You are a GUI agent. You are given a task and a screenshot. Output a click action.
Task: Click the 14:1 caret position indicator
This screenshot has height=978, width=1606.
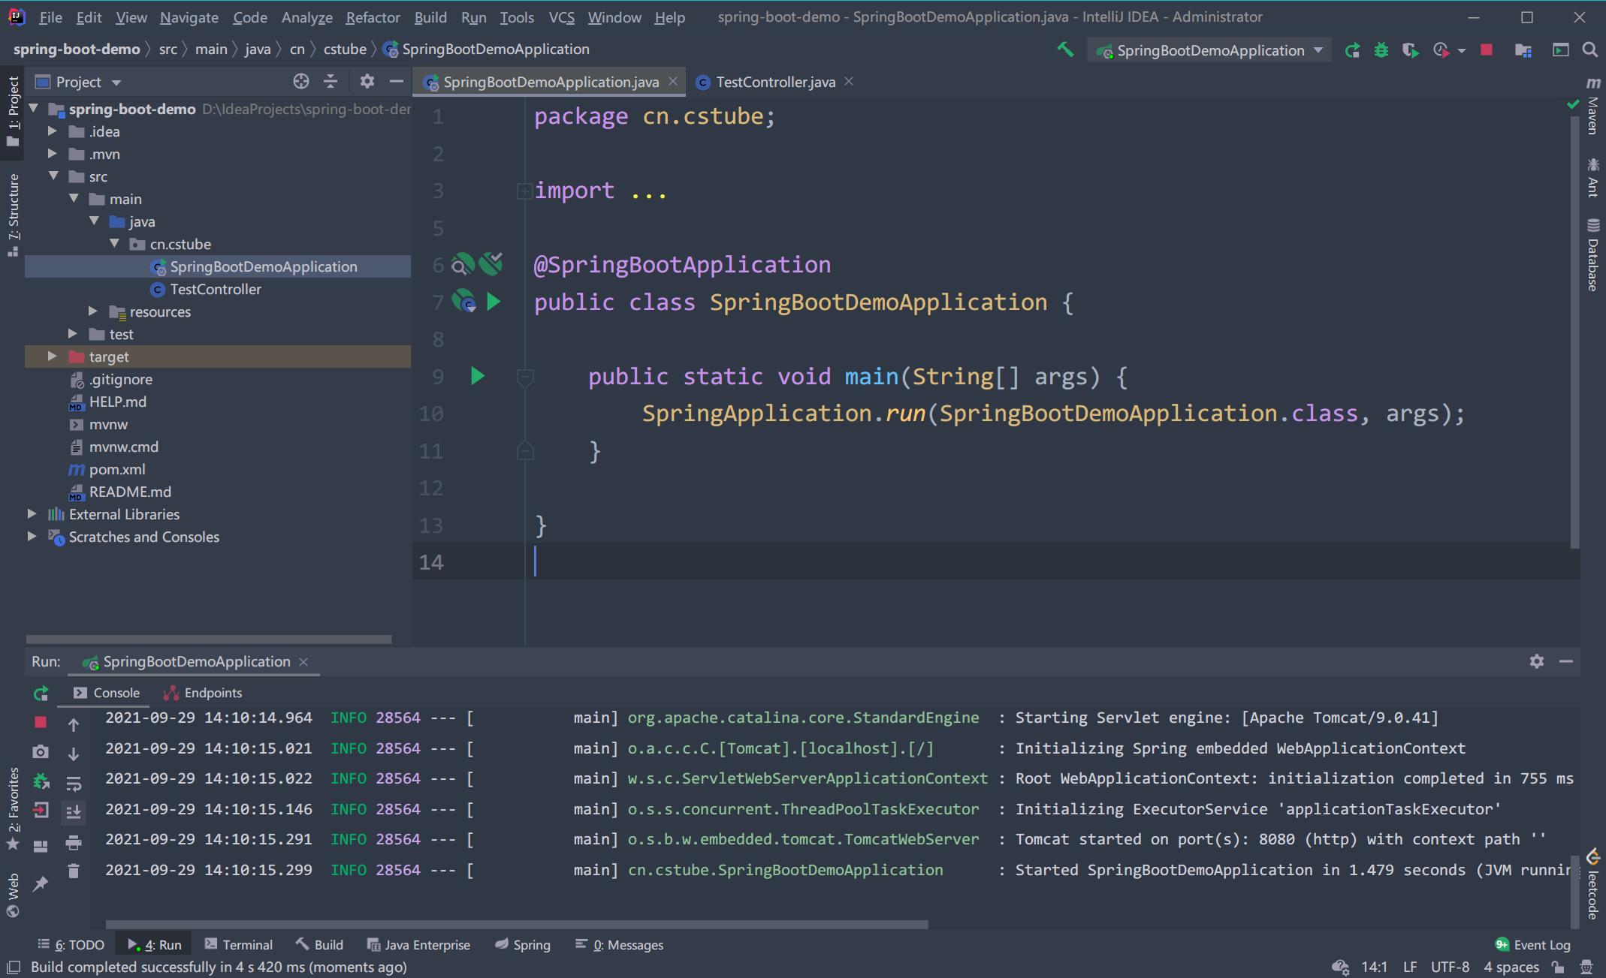[x=1374, y=967]
